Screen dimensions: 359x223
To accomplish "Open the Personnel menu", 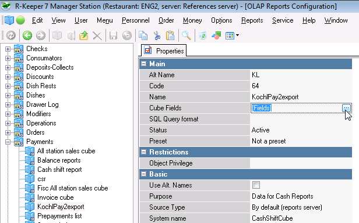I will click(x=136, y=20).
